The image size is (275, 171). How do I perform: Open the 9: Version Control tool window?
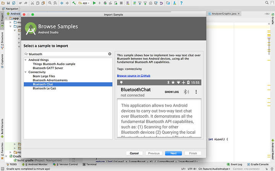tap(65, 165)
